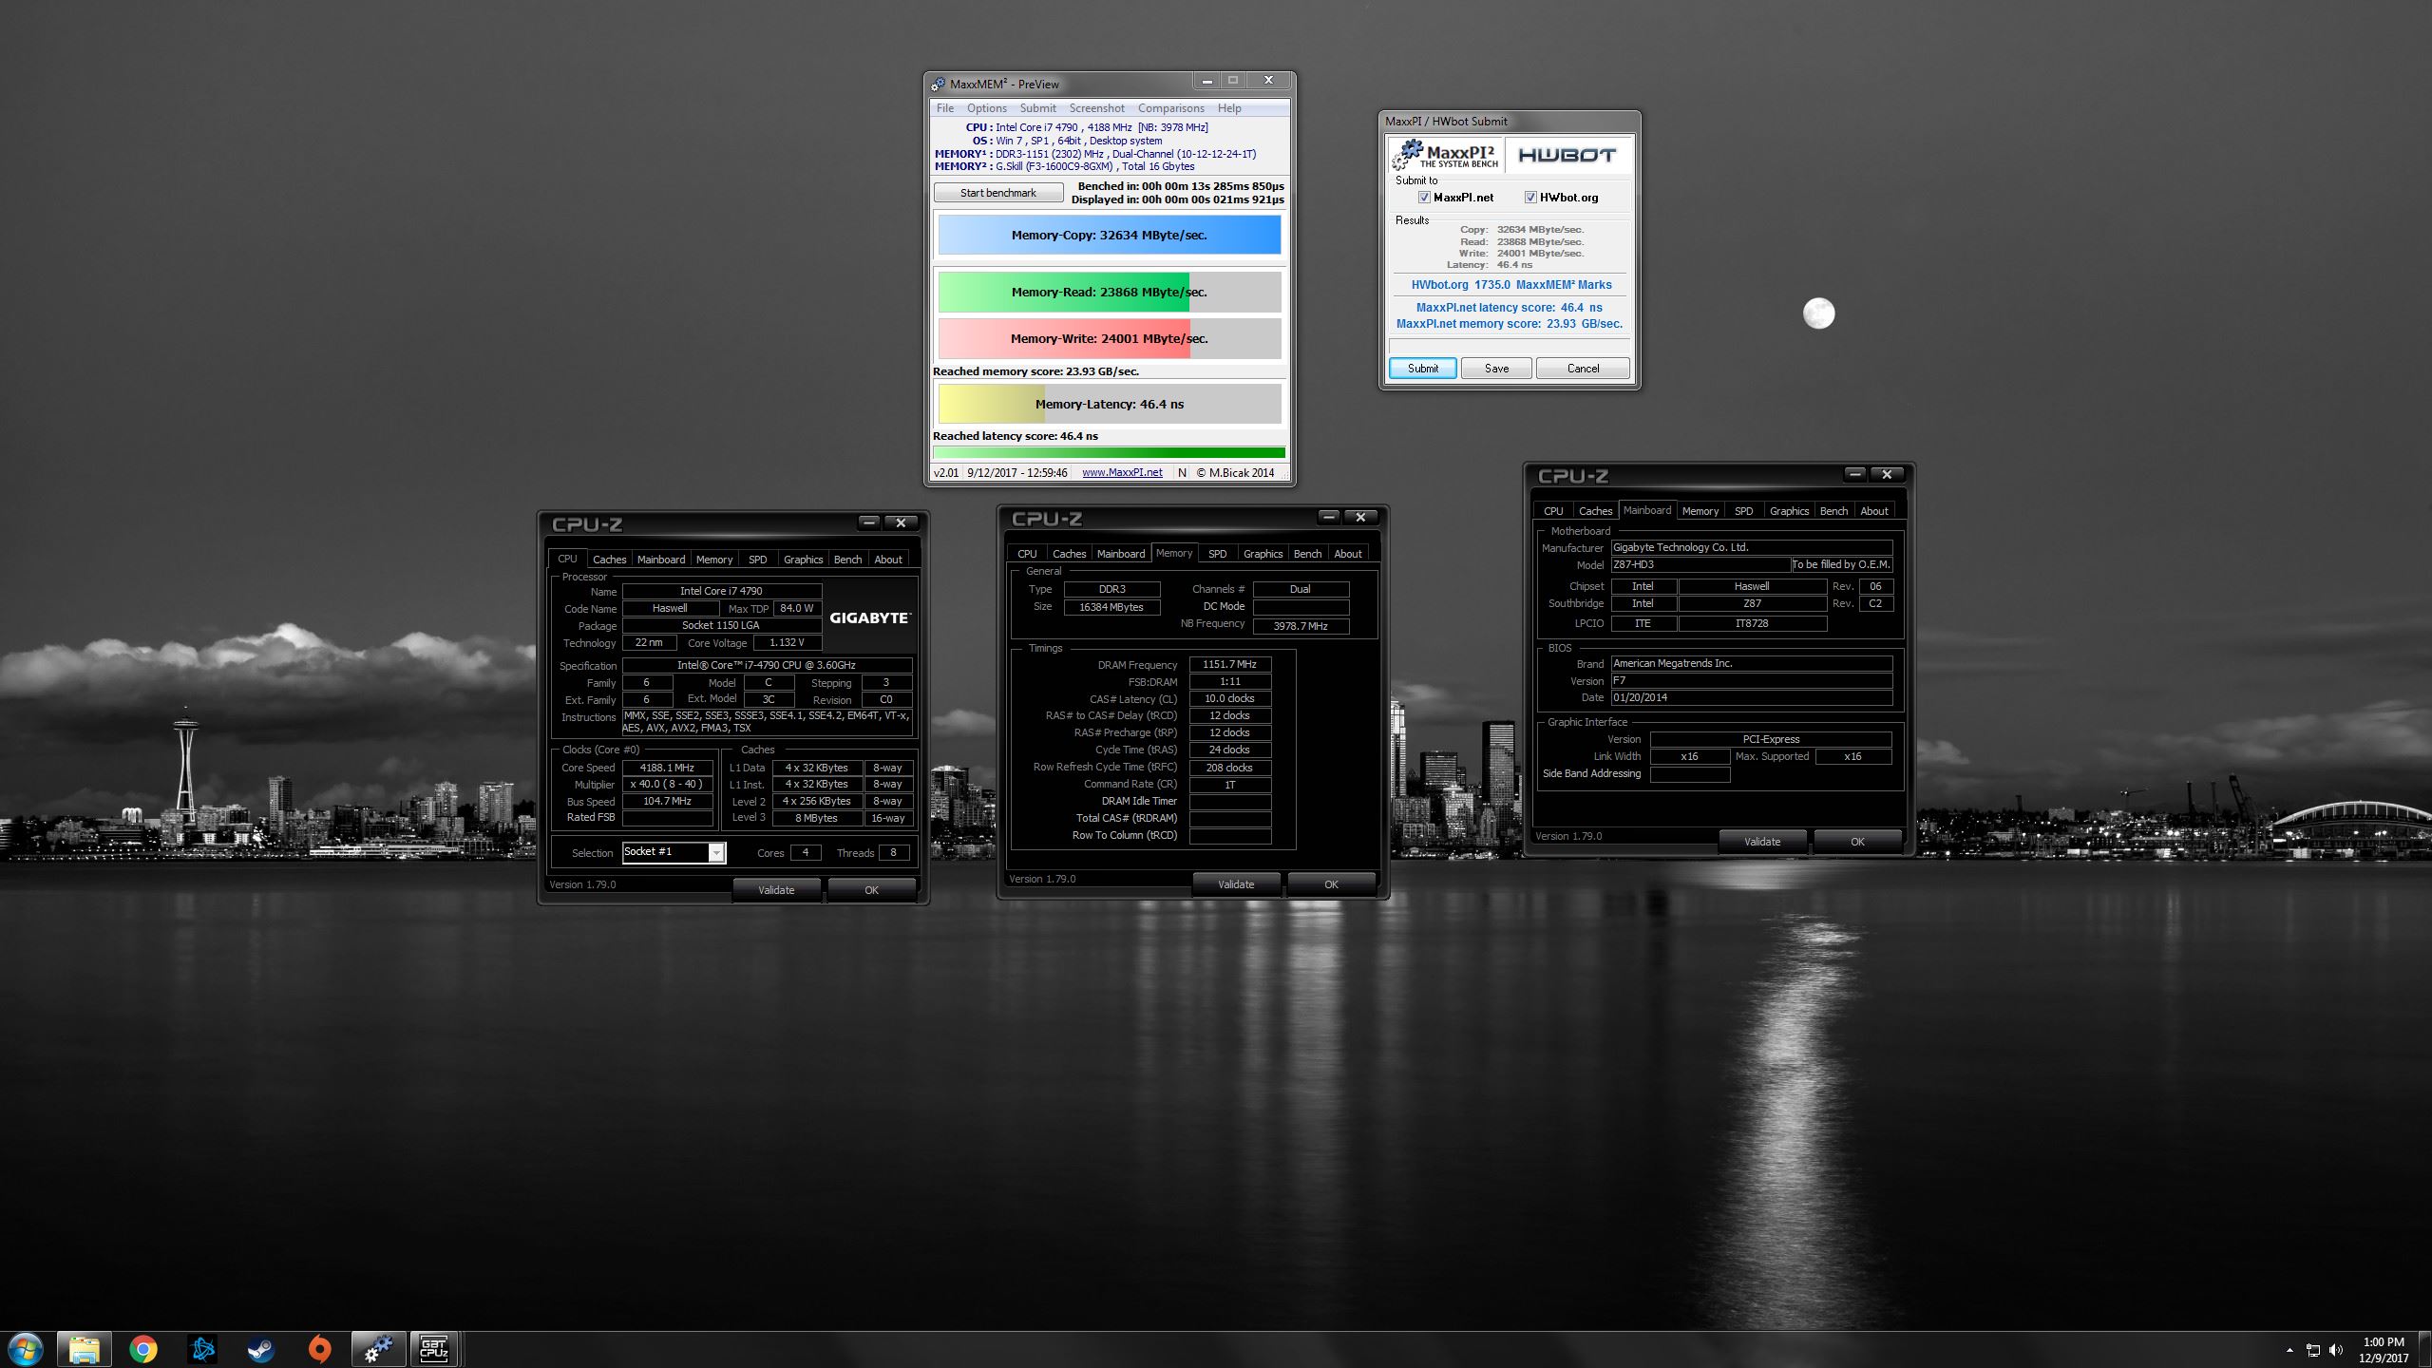Click Core Speed value field
The height and width of the screenshot is (1368, 2432).
667,768
